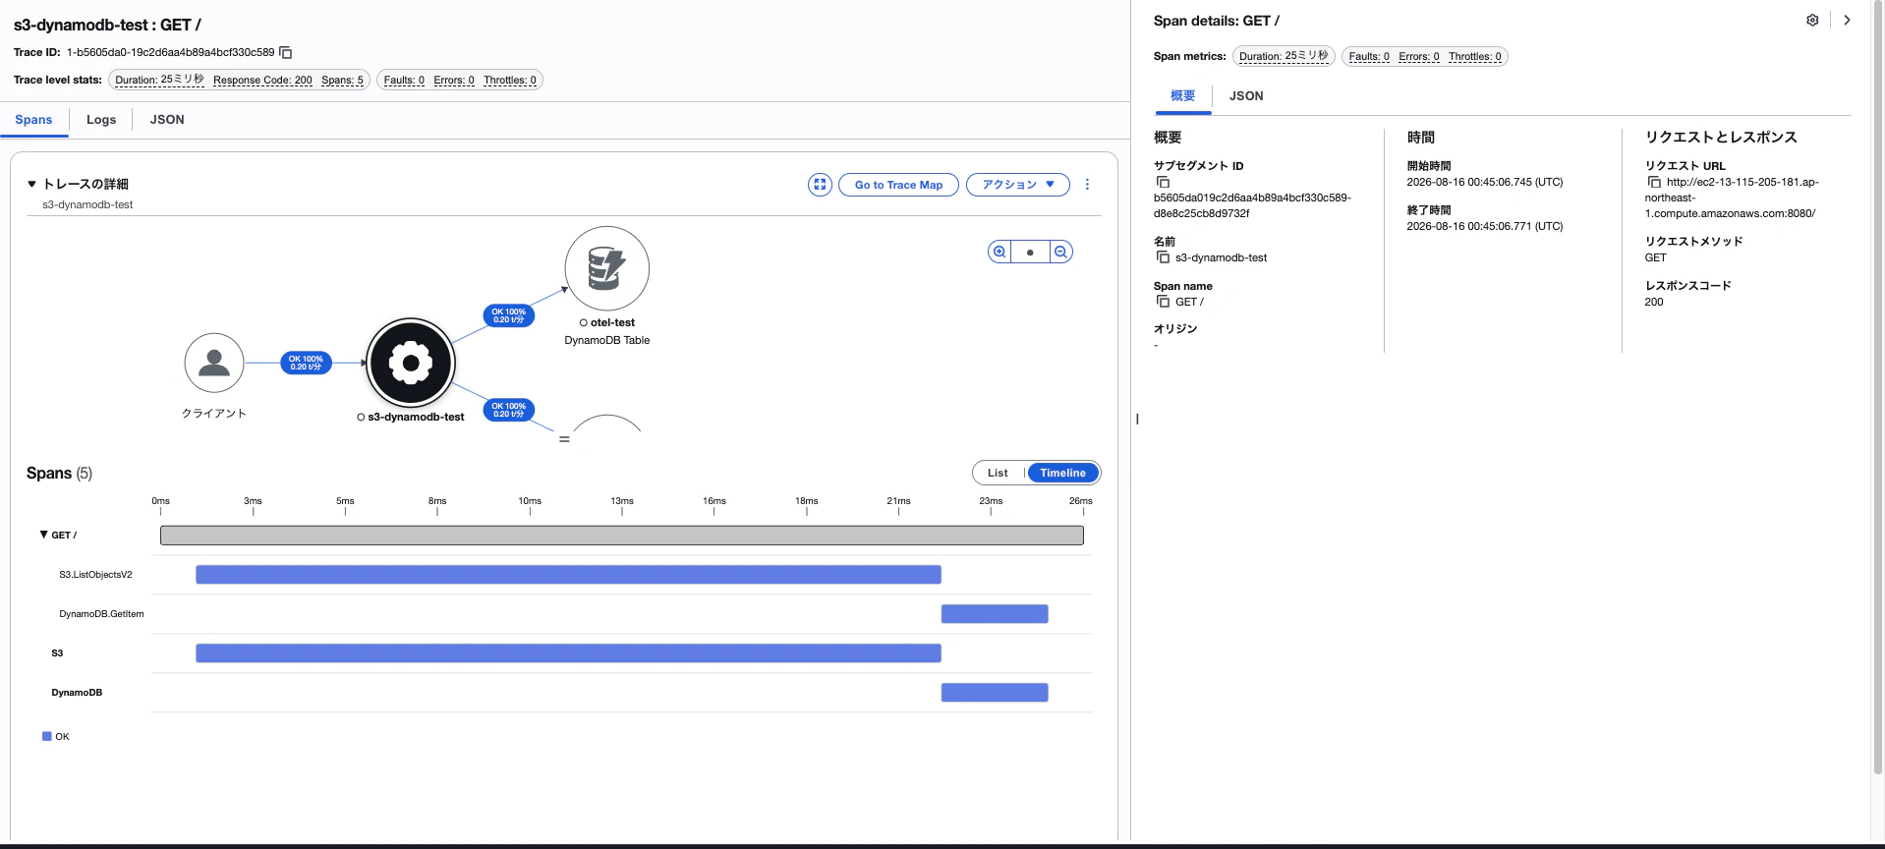The width and height of the screenshot is (1885, 849).
Task: Select the otel-test DynamoDB Table node
Action: [x=606, y=269]
